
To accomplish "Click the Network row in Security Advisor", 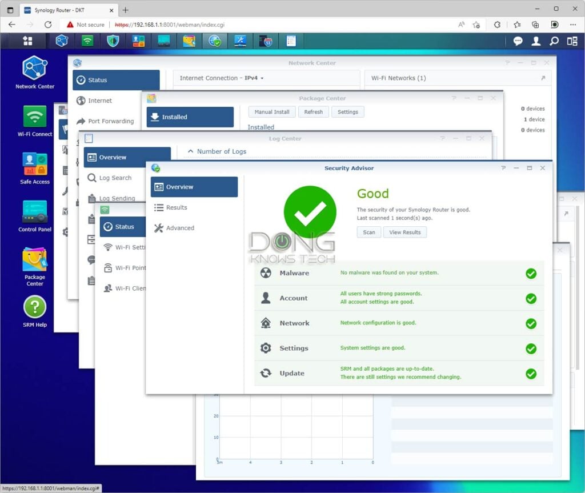I will [x=399, y=323].
